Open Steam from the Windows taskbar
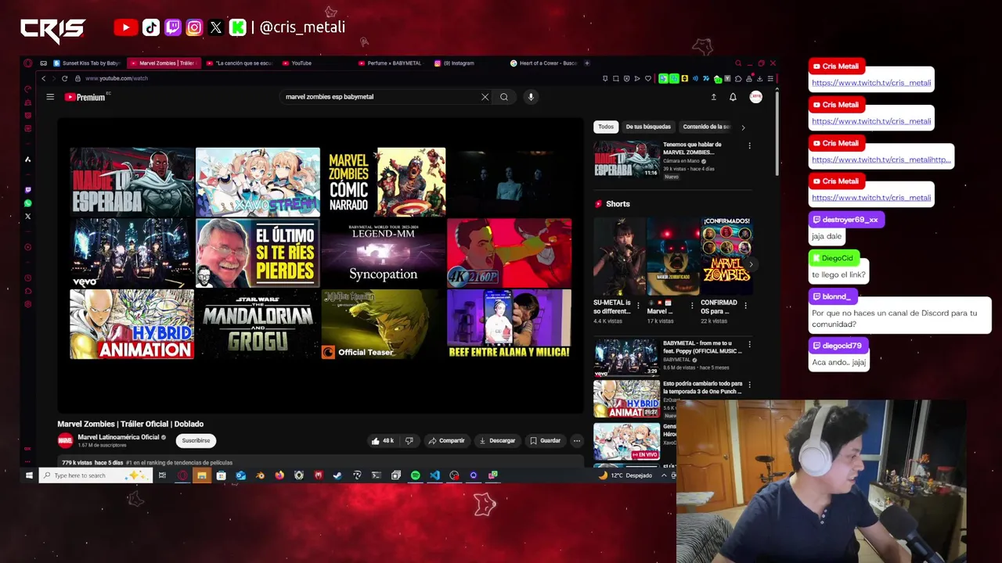1002x563 pixels. pos(337,475)
